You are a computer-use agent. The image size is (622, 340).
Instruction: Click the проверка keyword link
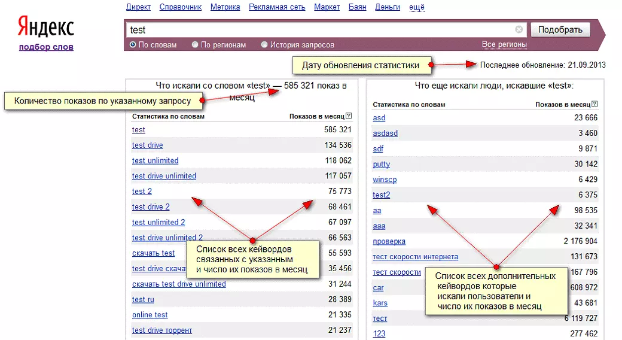pyautogui.click(x=389, y=241)
